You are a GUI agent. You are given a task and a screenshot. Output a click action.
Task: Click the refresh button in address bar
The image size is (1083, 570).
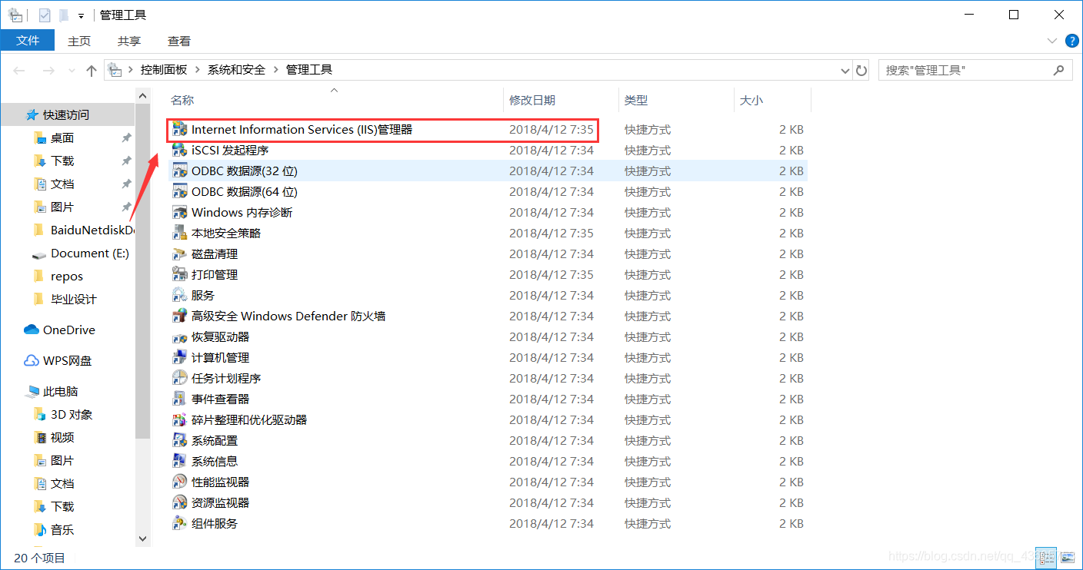coord(861,70)
